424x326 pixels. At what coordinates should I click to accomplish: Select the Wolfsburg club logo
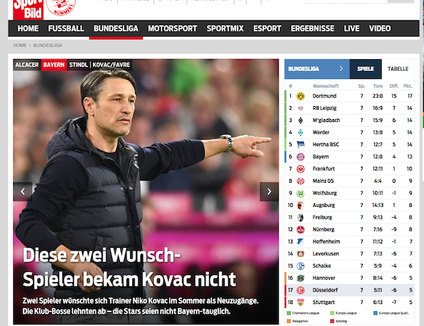(300, 193)
